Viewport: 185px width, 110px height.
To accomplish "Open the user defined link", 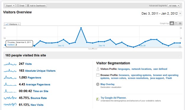I will pos(160,69).
